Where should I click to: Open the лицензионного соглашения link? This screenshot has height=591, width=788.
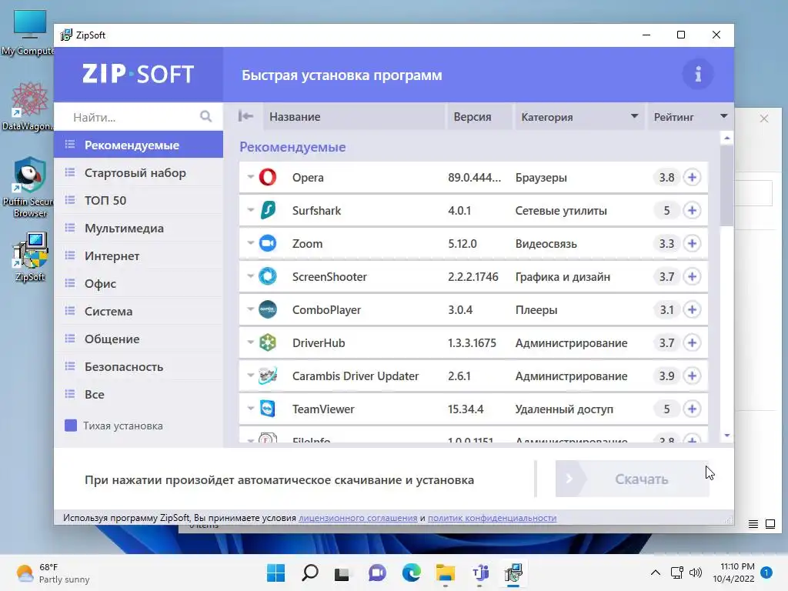click(x=358, y=518)
